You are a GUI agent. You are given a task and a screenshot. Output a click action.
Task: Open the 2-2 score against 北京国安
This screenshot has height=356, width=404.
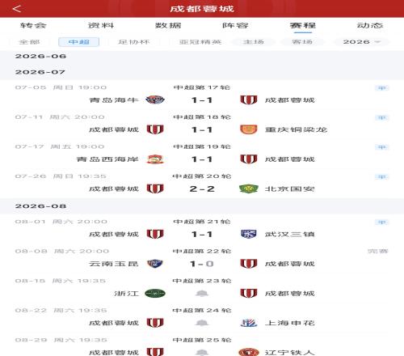coord(202,189)
